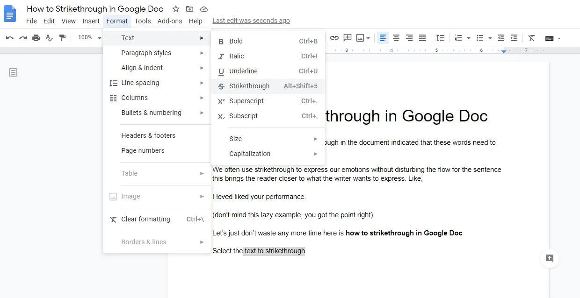Click the Print icon in toolbar
This screenshot has width=580, height=298.
pos(36,38)
